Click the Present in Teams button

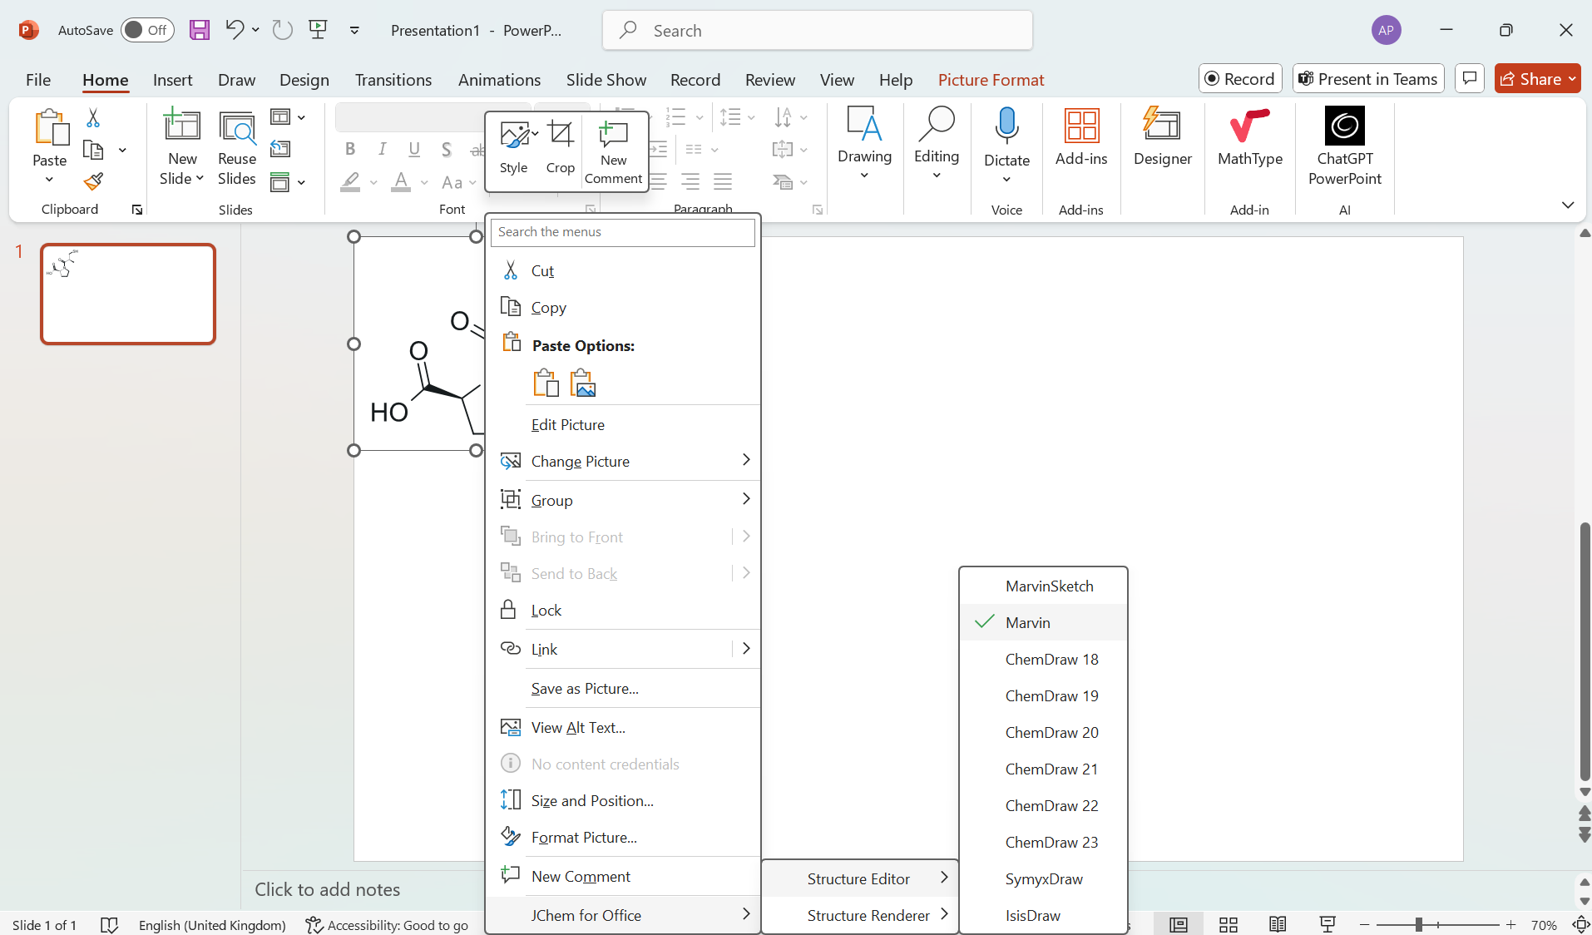tap(1367, 78)
